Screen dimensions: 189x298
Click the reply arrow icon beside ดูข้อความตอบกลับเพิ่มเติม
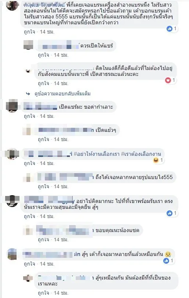[28, 94]
